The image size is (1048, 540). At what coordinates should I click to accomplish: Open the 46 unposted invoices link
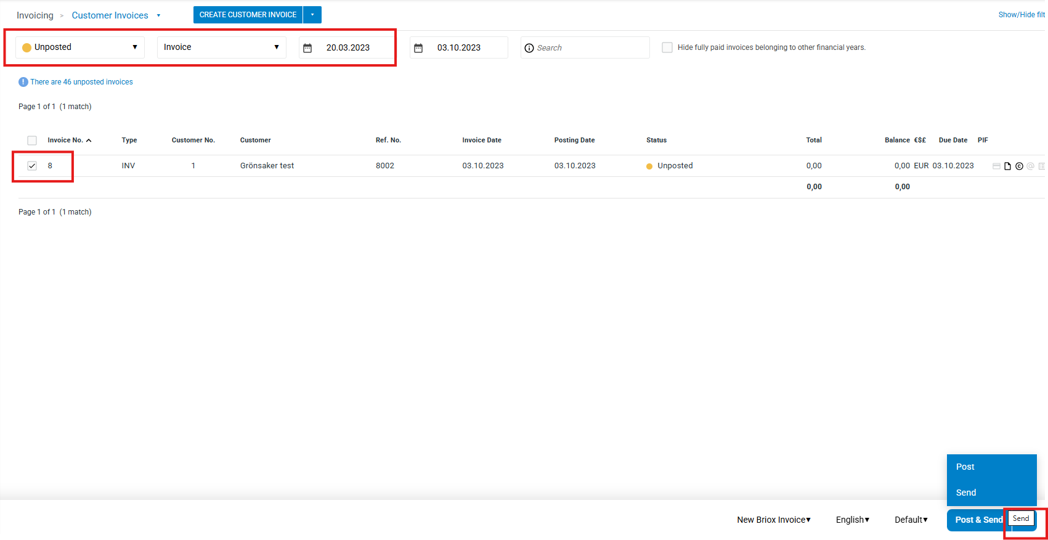[81, 82]
